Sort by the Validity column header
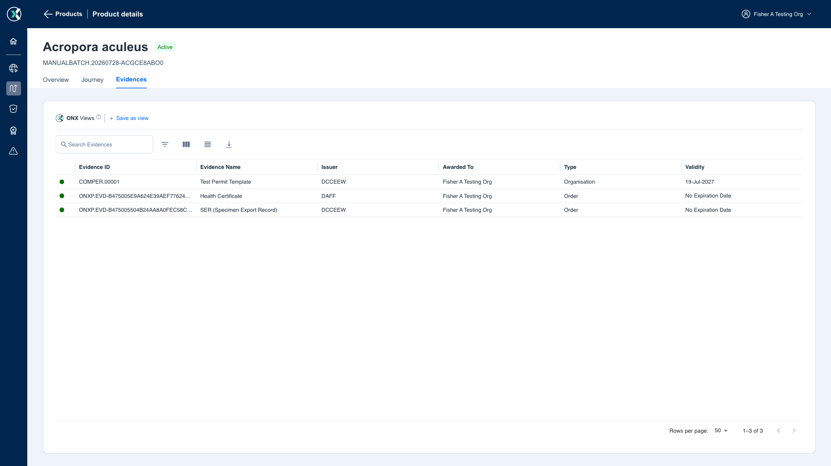Screen dimensions: 831x466 695,167
